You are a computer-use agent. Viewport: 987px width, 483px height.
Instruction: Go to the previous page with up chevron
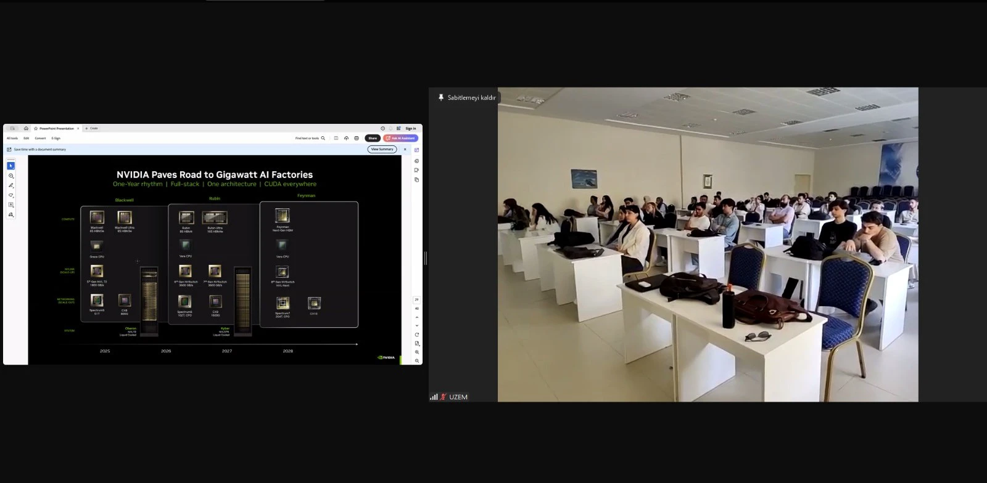[417, 317]
